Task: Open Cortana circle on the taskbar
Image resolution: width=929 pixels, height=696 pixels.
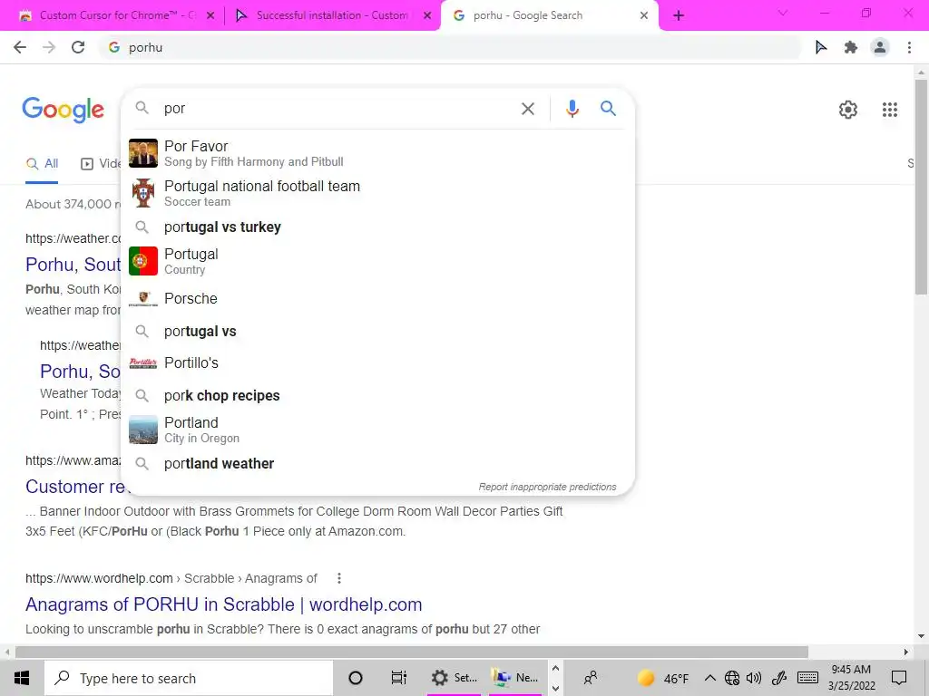Action: [356, 678]
